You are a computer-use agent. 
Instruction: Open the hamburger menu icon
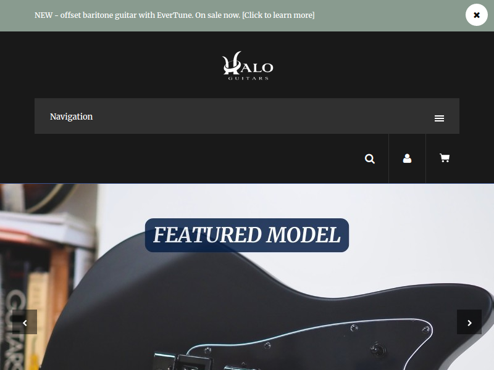(x=439, y=118)
